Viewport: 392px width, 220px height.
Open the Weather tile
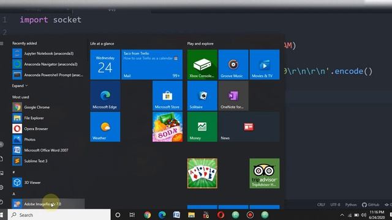click(x=105, y=127)
